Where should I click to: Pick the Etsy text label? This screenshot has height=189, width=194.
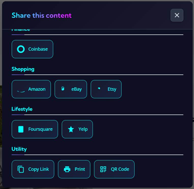point(112,89)
